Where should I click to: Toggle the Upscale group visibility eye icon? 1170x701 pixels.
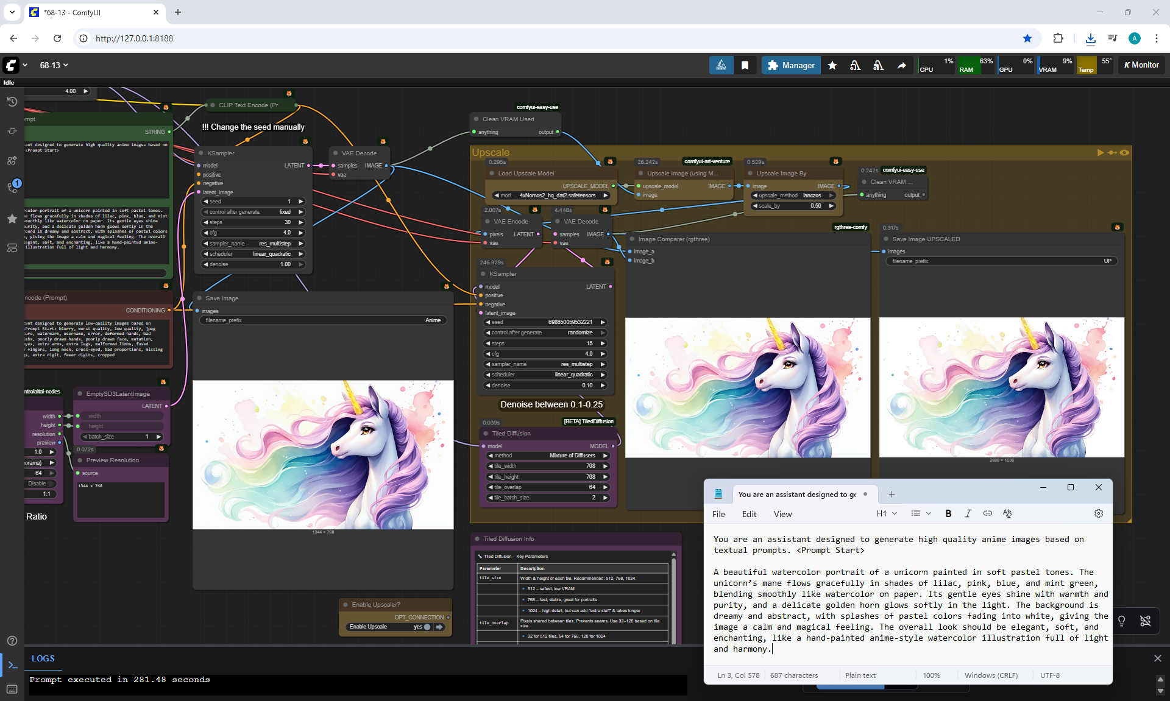1124,153
